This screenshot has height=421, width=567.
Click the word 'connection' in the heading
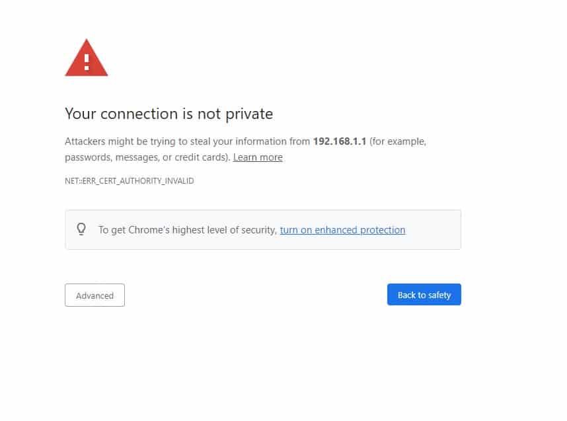point(140,114)
